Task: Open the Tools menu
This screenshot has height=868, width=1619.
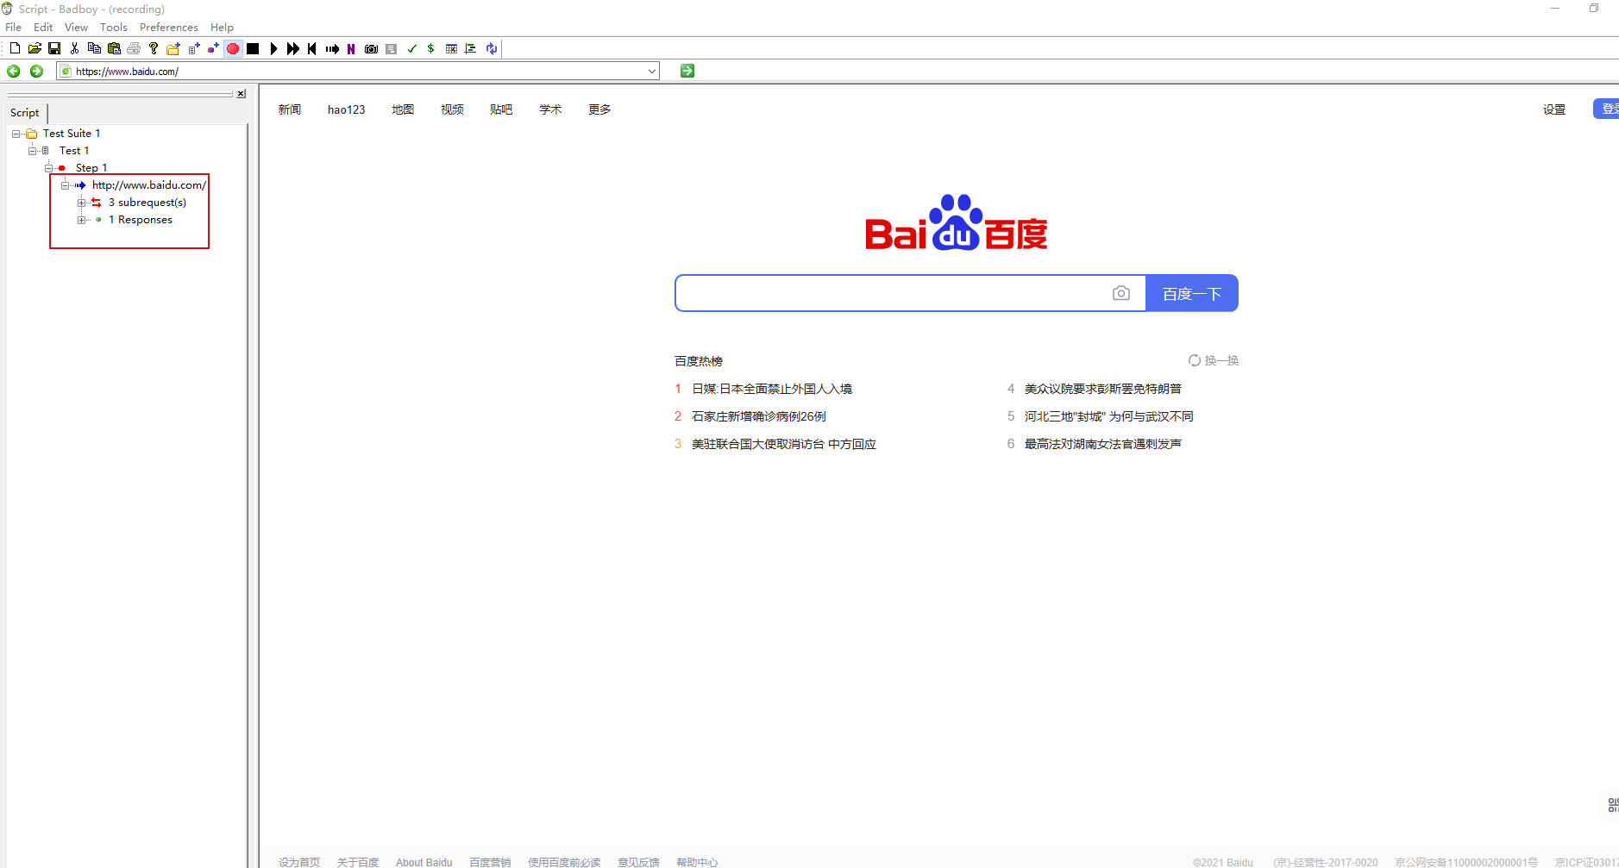Action: pos(114,27)
